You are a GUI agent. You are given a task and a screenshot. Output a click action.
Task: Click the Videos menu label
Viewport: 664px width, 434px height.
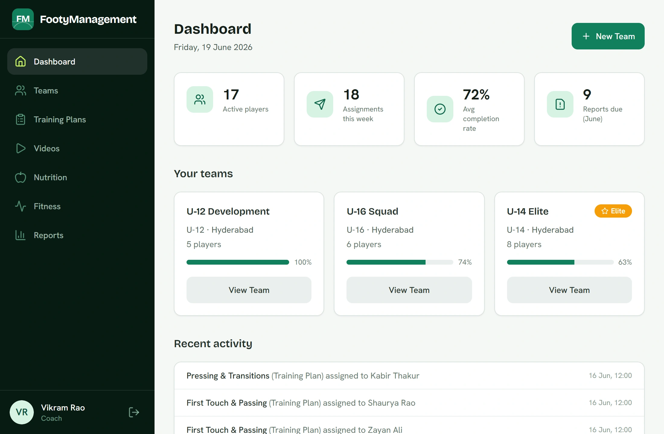coord(47,148)
